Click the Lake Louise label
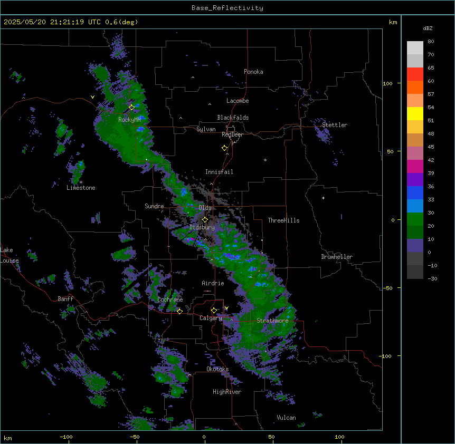 pos(10,255)
